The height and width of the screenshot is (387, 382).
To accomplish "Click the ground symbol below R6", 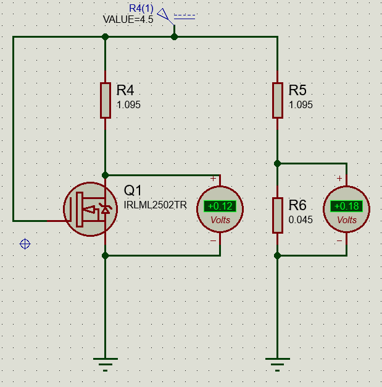I will pyautogui.click(x=277, y=362).
